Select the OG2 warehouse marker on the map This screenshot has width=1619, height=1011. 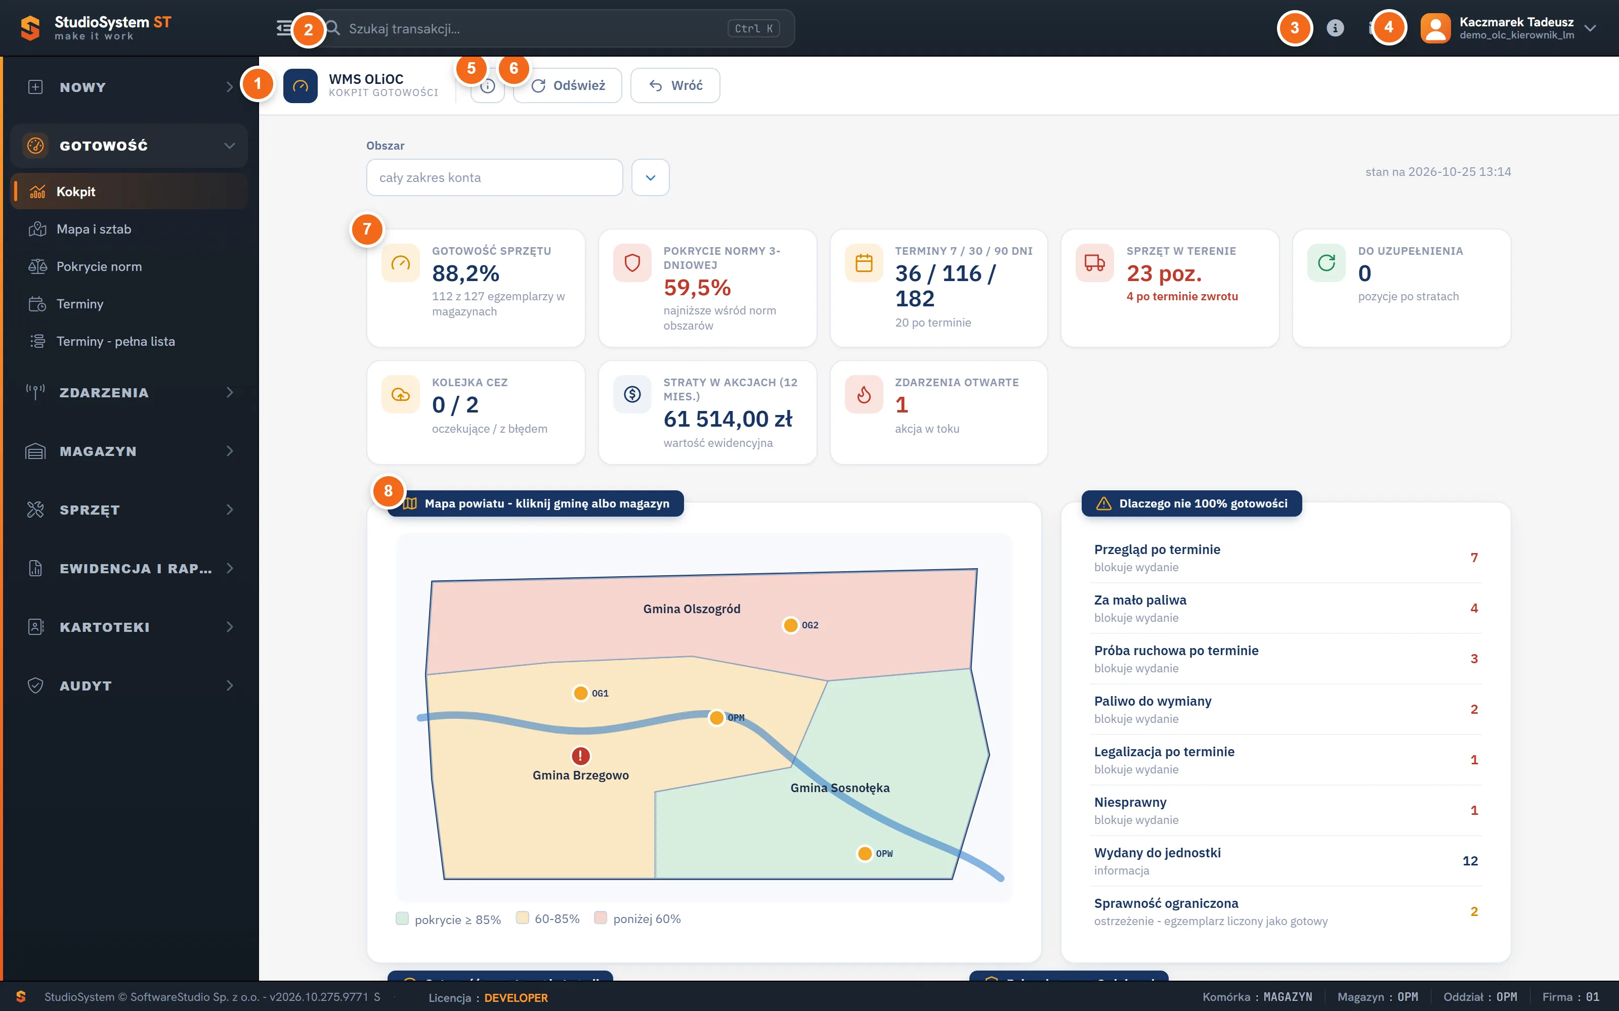point(790,625)
